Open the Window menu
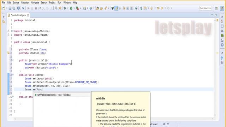The width and height of the screenshot is (226, 127). 67,2
